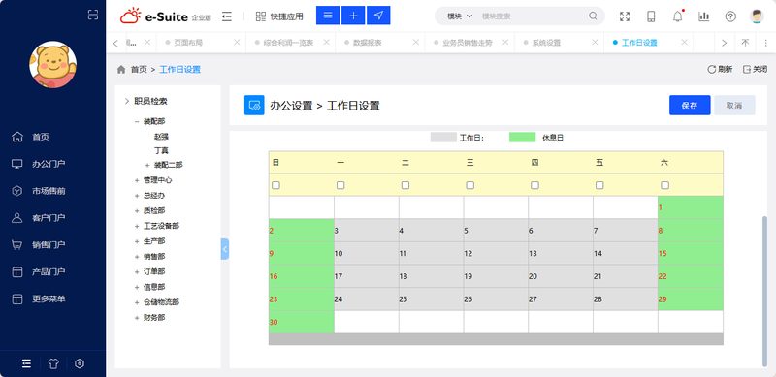Check the 二 (Tuesday) column checkbox
Image resolution: width=776 pixels, height=377 pixels.
coord(405,185)
